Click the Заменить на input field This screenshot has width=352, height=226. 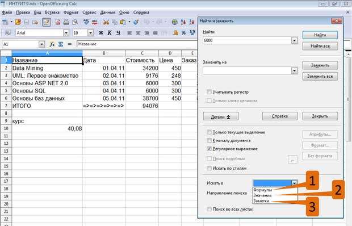click(x=247, y=70)
